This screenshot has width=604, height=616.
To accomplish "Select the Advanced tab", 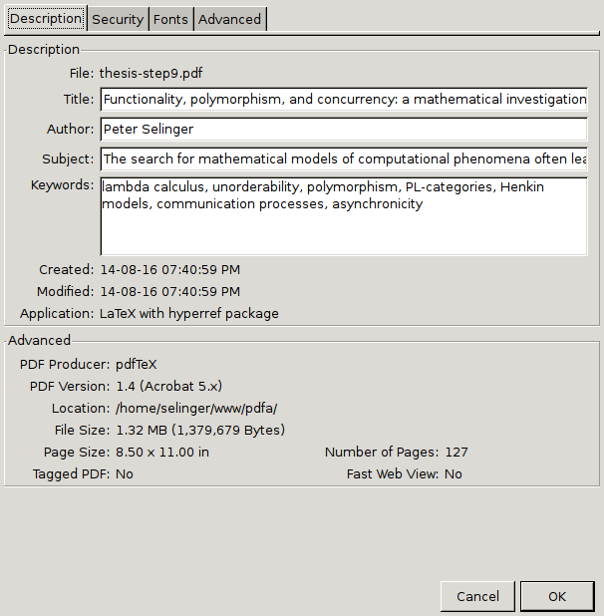I will tap(229, 19).
